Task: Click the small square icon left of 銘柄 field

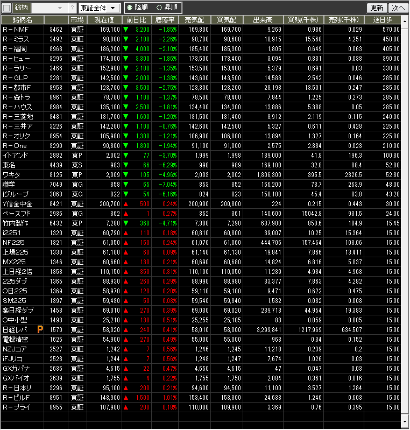Action: click(6, 8)
